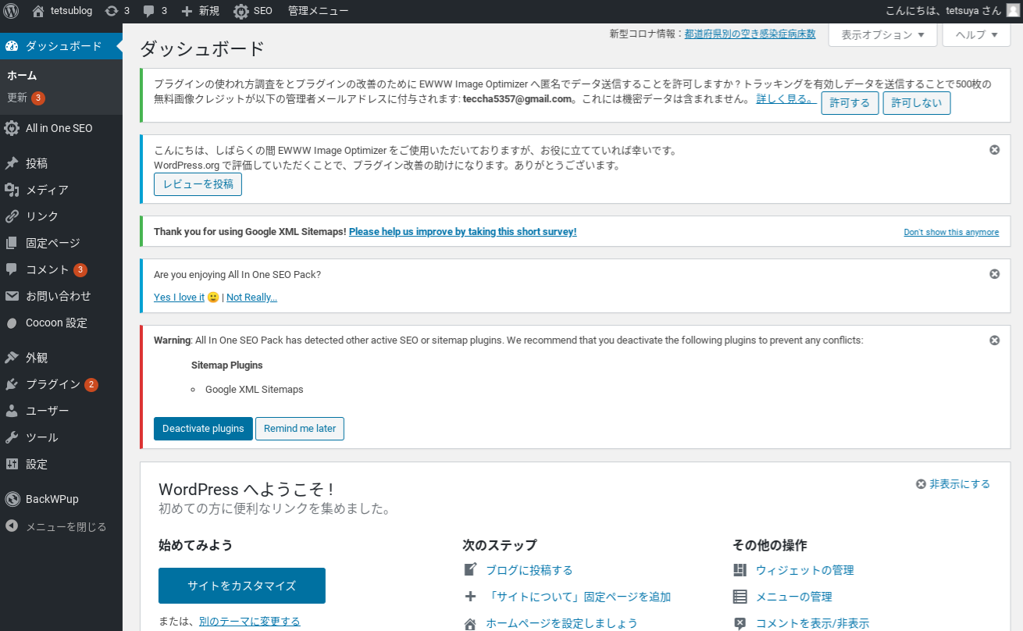Open the Google XML Sitemaps survey link
Viewport: 1023px width, 631px height.
tap(462, 232)
